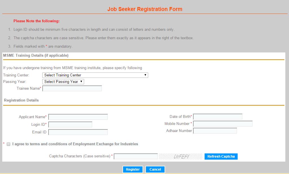Viewport: 289px width, 174px height.
Task: Click the Trainee Name input field
Action: click(x=72, y=88)
